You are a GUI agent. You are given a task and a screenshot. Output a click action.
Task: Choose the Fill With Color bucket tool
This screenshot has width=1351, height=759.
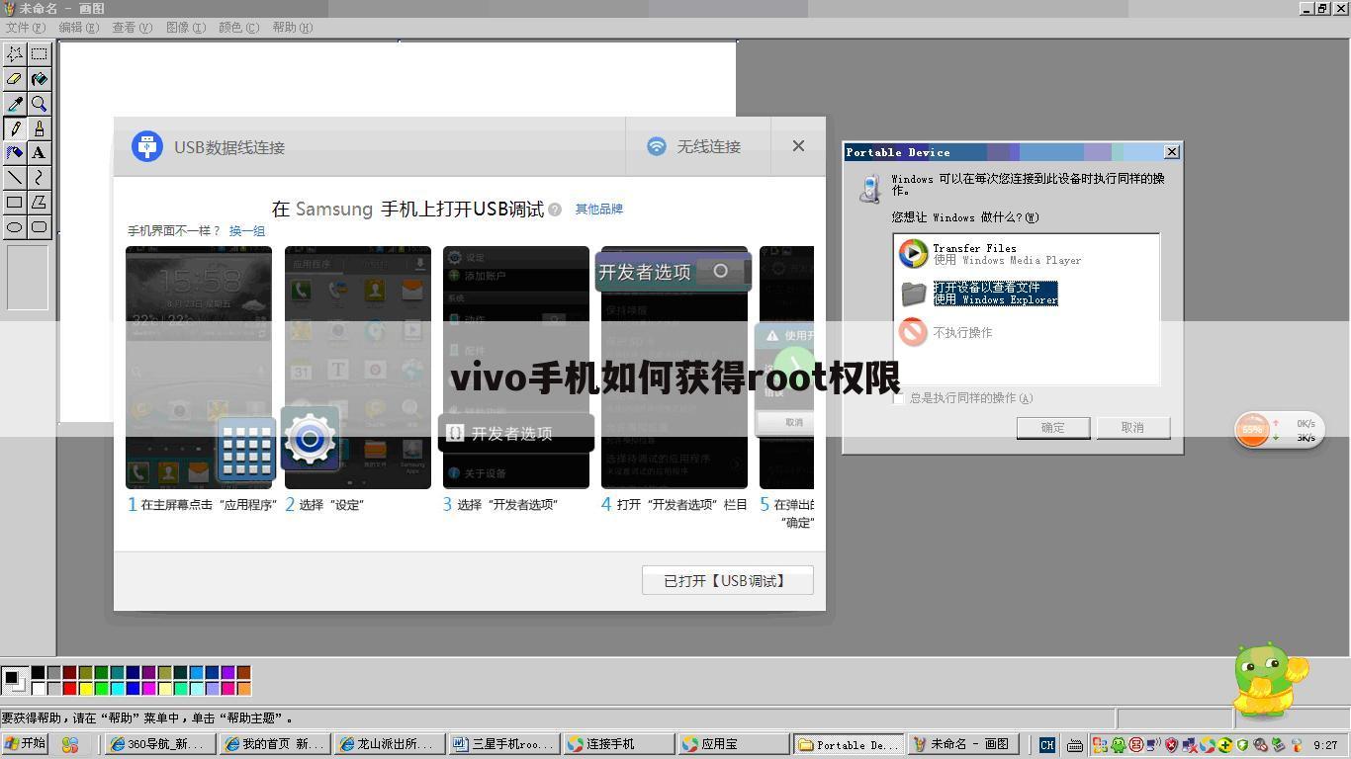(x=39, y=79)
